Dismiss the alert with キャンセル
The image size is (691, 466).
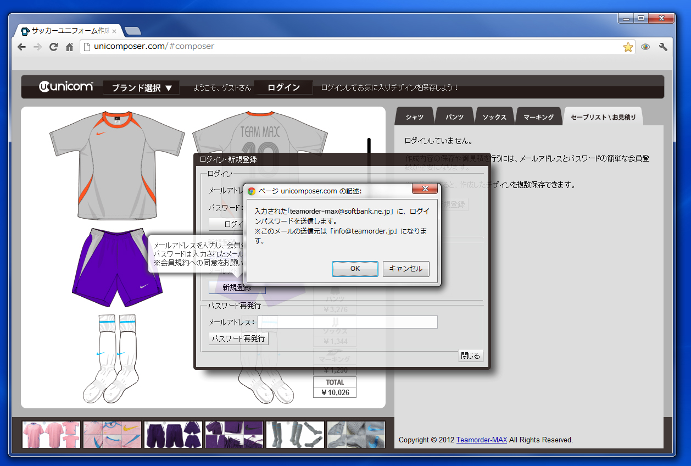coord(406,269)
